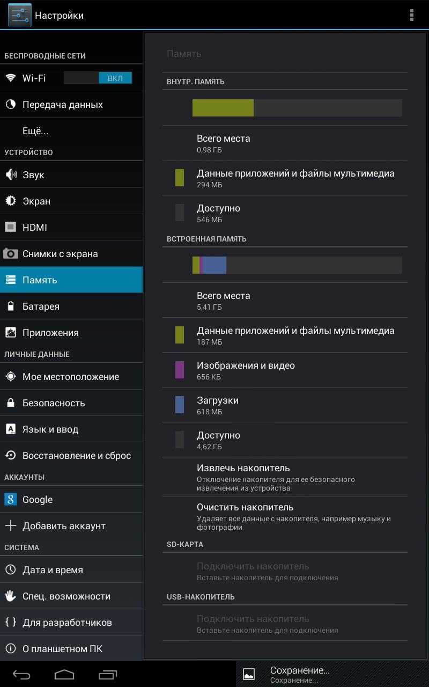Image resolution: width=429 pixels, height=687 pixels.
Task: Open the three-dot overflow menu
Action: 411,15
